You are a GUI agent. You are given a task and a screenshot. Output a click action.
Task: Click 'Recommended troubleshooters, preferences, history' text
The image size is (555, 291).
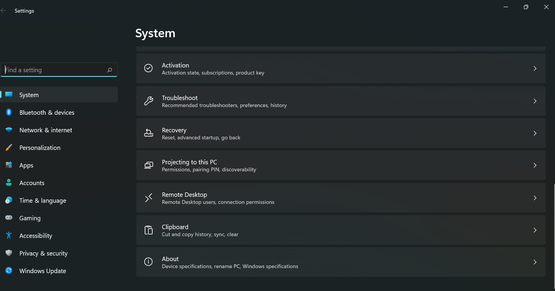pyautogui.click(x=224, y=105)
